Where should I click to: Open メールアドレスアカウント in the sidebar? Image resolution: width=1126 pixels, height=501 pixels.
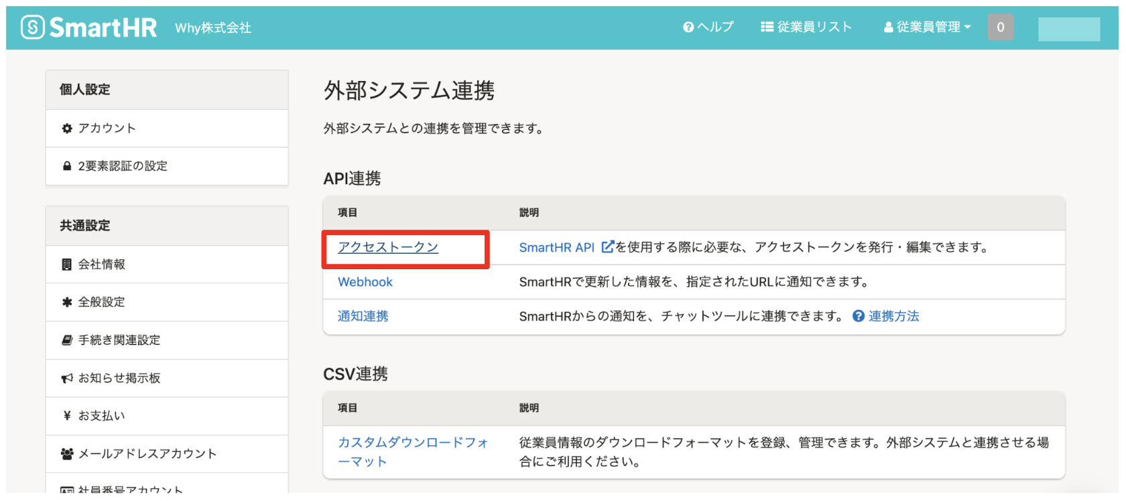(x=167, y=454)
